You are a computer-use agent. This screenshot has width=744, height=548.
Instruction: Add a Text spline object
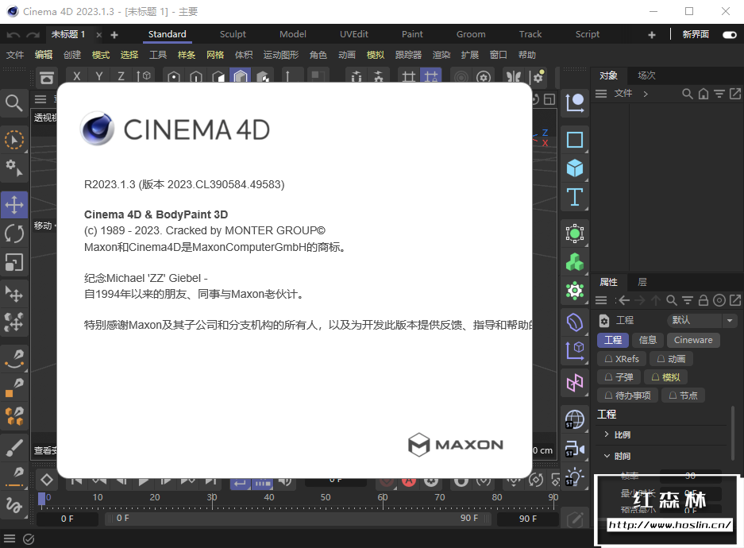(575, 196)
